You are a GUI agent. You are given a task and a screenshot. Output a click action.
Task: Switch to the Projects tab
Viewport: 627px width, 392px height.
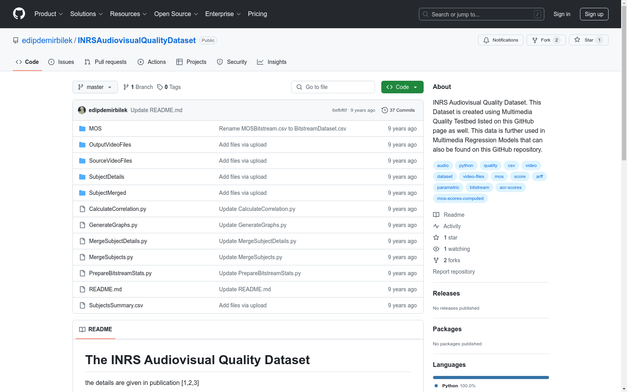pyautogui.click(x=191, y=62)
